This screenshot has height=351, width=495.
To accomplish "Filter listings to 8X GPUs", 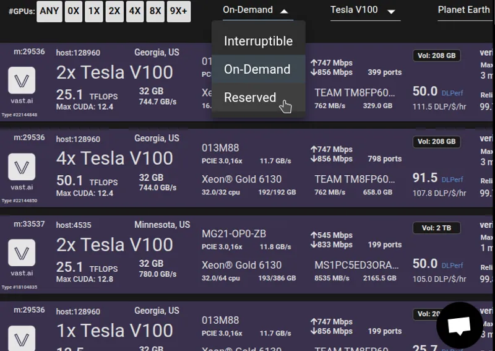I will click(155, 11).
